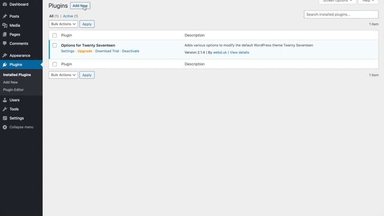Click the Posts pushpin icon
The height and width of the screenshot is (216, 384).
[5, 16]
